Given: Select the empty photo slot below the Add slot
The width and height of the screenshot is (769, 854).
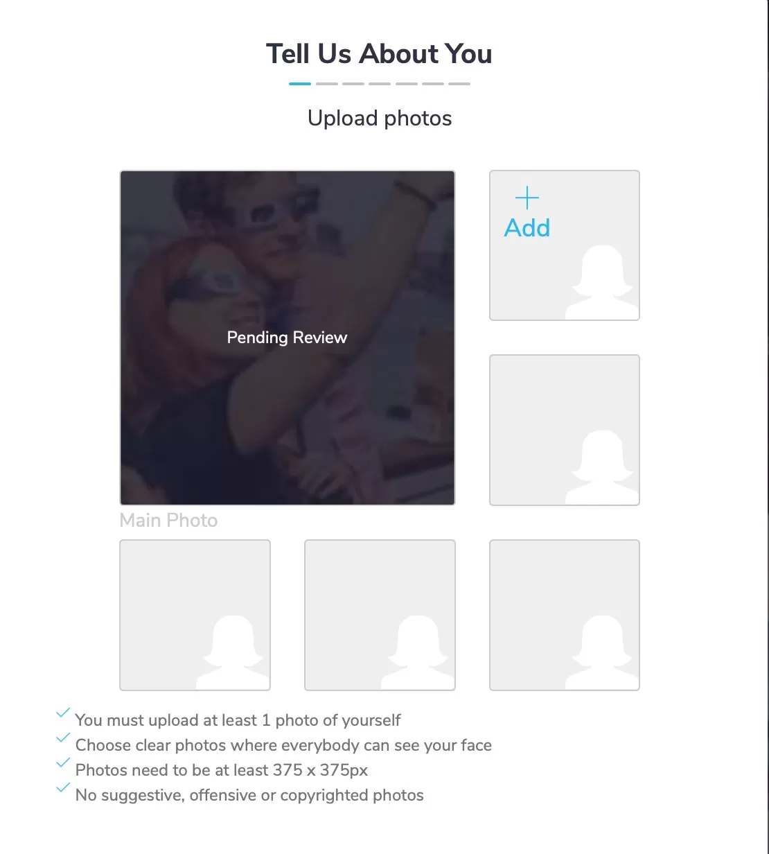Looking at the screenshot, I should pos(565,430).
